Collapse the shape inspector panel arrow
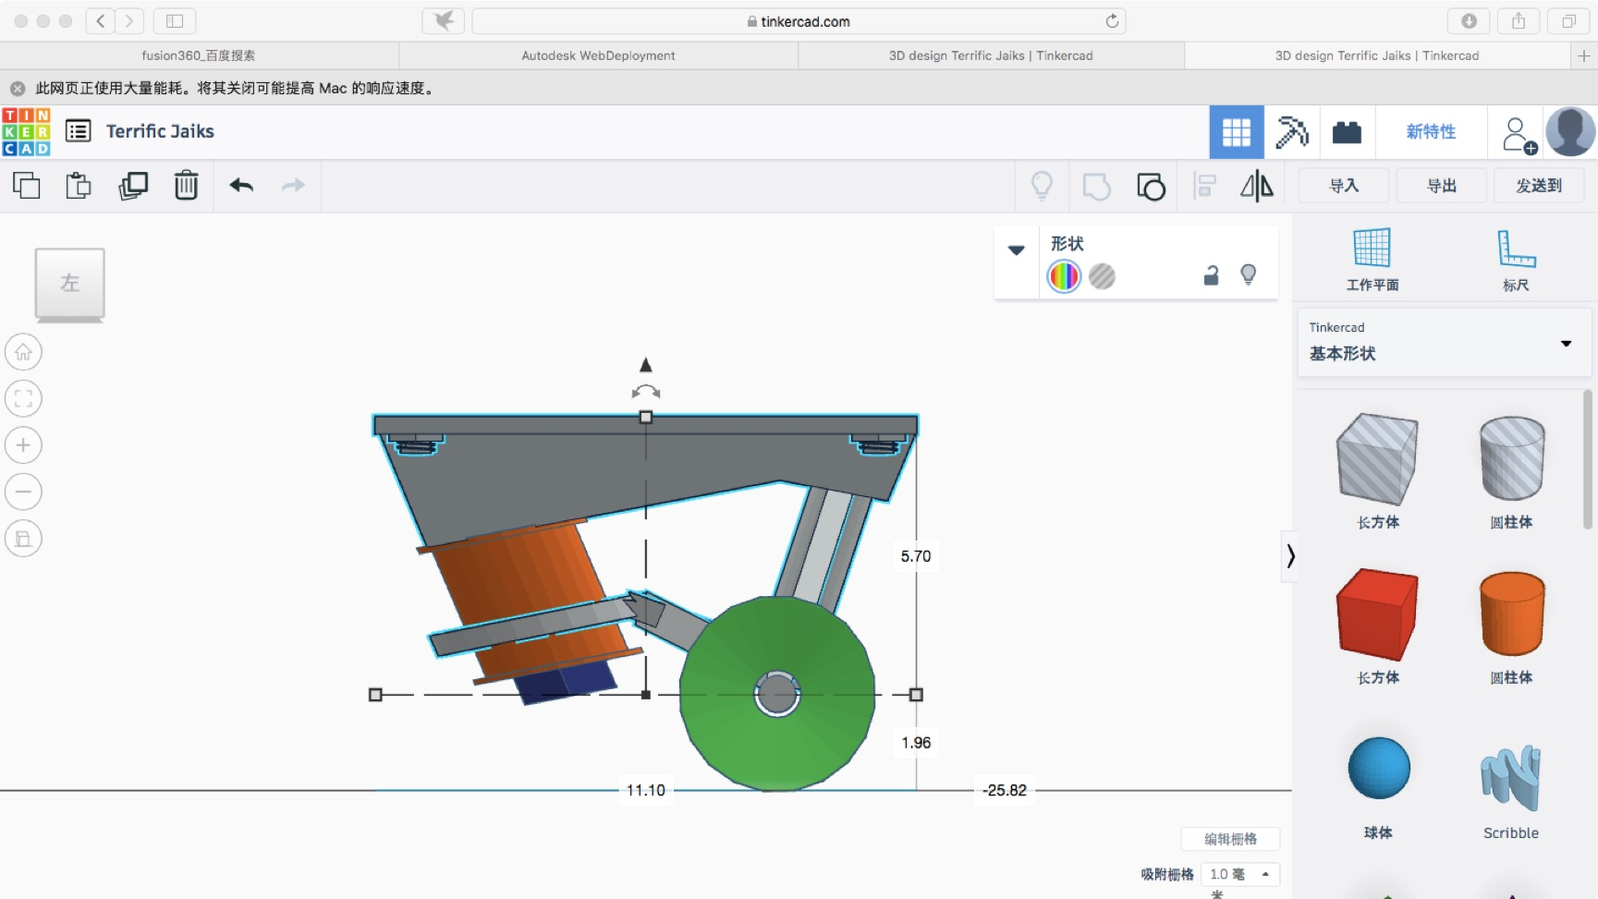This screenshot has width=1598, height=899. [1017, 250]
